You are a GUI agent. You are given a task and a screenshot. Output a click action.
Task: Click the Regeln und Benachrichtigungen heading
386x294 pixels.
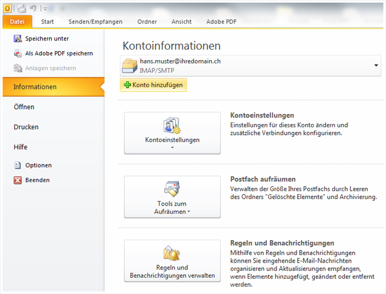[282, 243]
